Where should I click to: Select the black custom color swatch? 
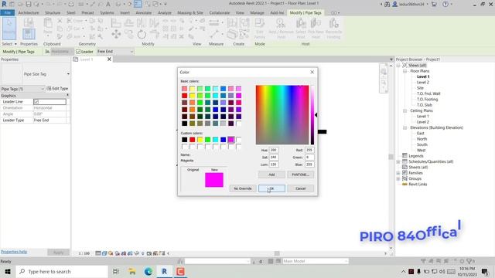(x=184, y=139)
